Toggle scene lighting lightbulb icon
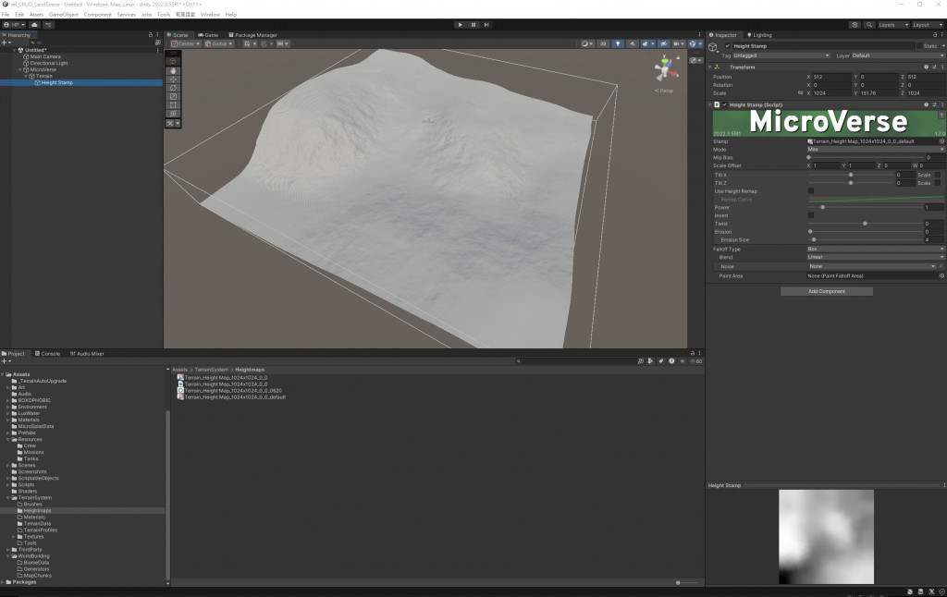 click(619, 43)
